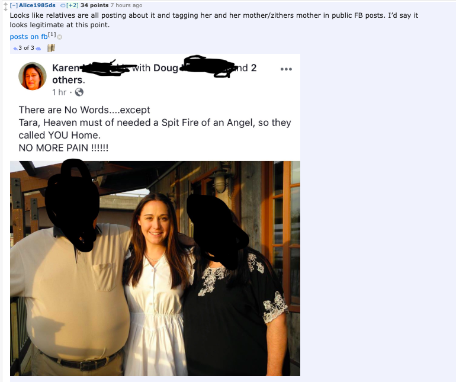Open the 'posts on fb' link
This screenshot has height=382, width=456.
click(x=28, y=37)
